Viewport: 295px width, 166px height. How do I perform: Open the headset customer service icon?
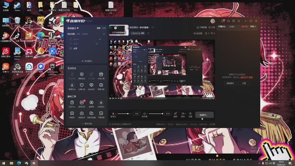[228, 21]
